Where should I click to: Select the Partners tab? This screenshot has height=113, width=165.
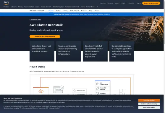(97, 11)
